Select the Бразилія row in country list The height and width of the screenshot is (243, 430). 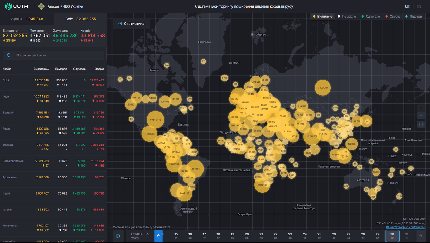click(x=53, y=115)
